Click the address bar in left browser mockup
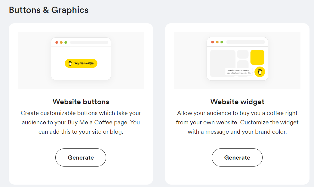Image resolution: width=314 pixels, height=187 pixels. point(89,42)
